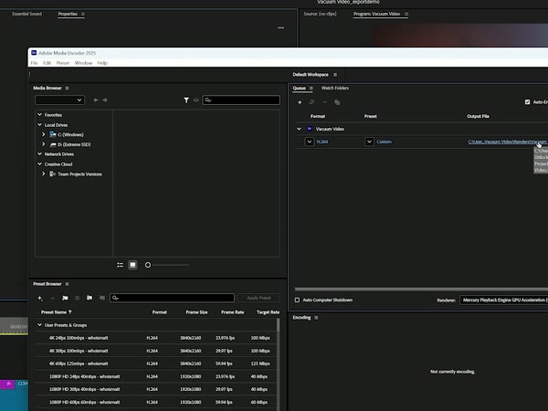The image size is (548, 411).
Task: Open the Preset menu in Media Encoder
Action: [63, 63]
